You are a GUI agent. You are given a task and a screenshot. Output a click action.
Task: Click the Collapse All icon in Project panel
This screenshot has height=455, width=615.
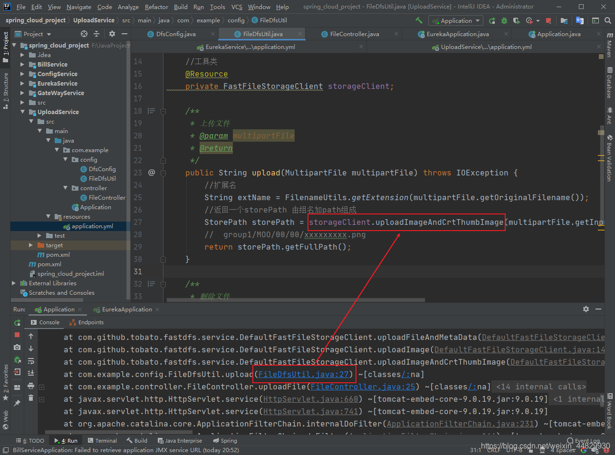pyautogui.click(x=96, y=34)
